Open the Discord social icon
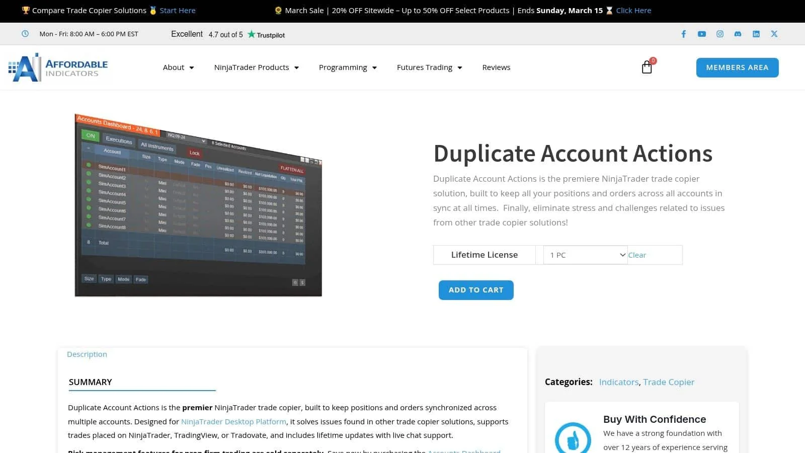This screenshot has height=453, width=805. [738, 34]
